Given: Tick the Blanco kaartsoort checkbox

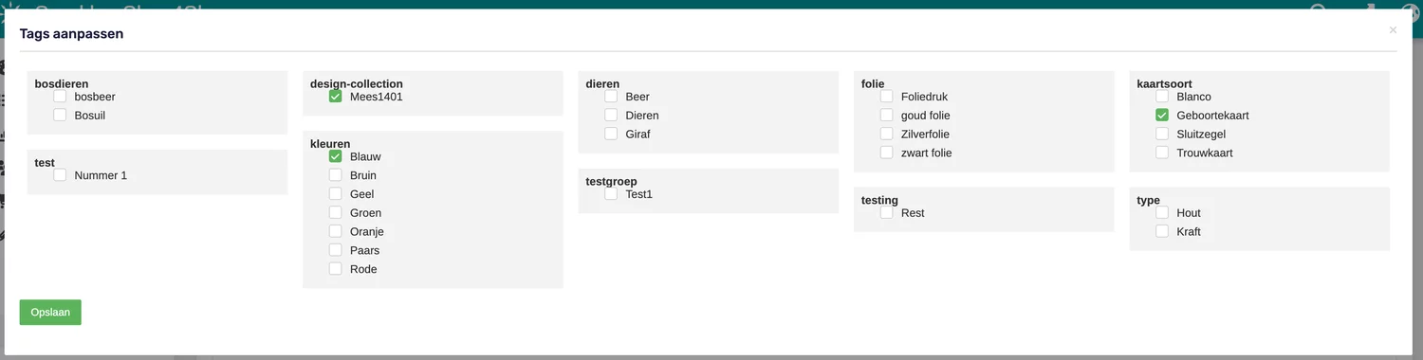Looking at the screenshot, I should [1162, 97].
